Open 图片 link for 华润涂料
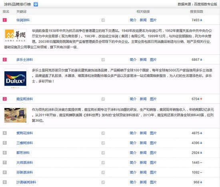Screen dimensions: 220x187 pyautogui.click(x=153, y=20)
